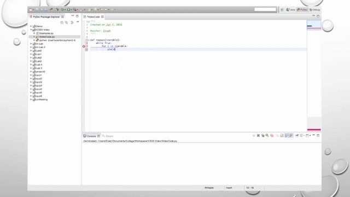Expand the unittesting project
350x197 pixels.
31,100
